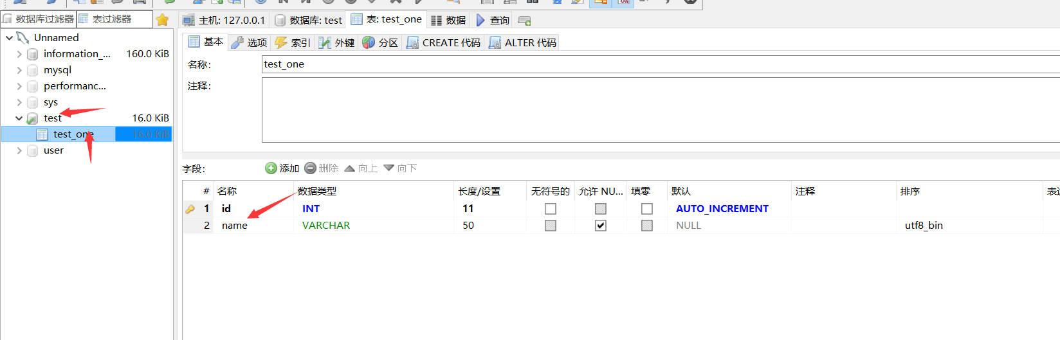Click the 名称 field containing test_one

click(x=661, y=64)
